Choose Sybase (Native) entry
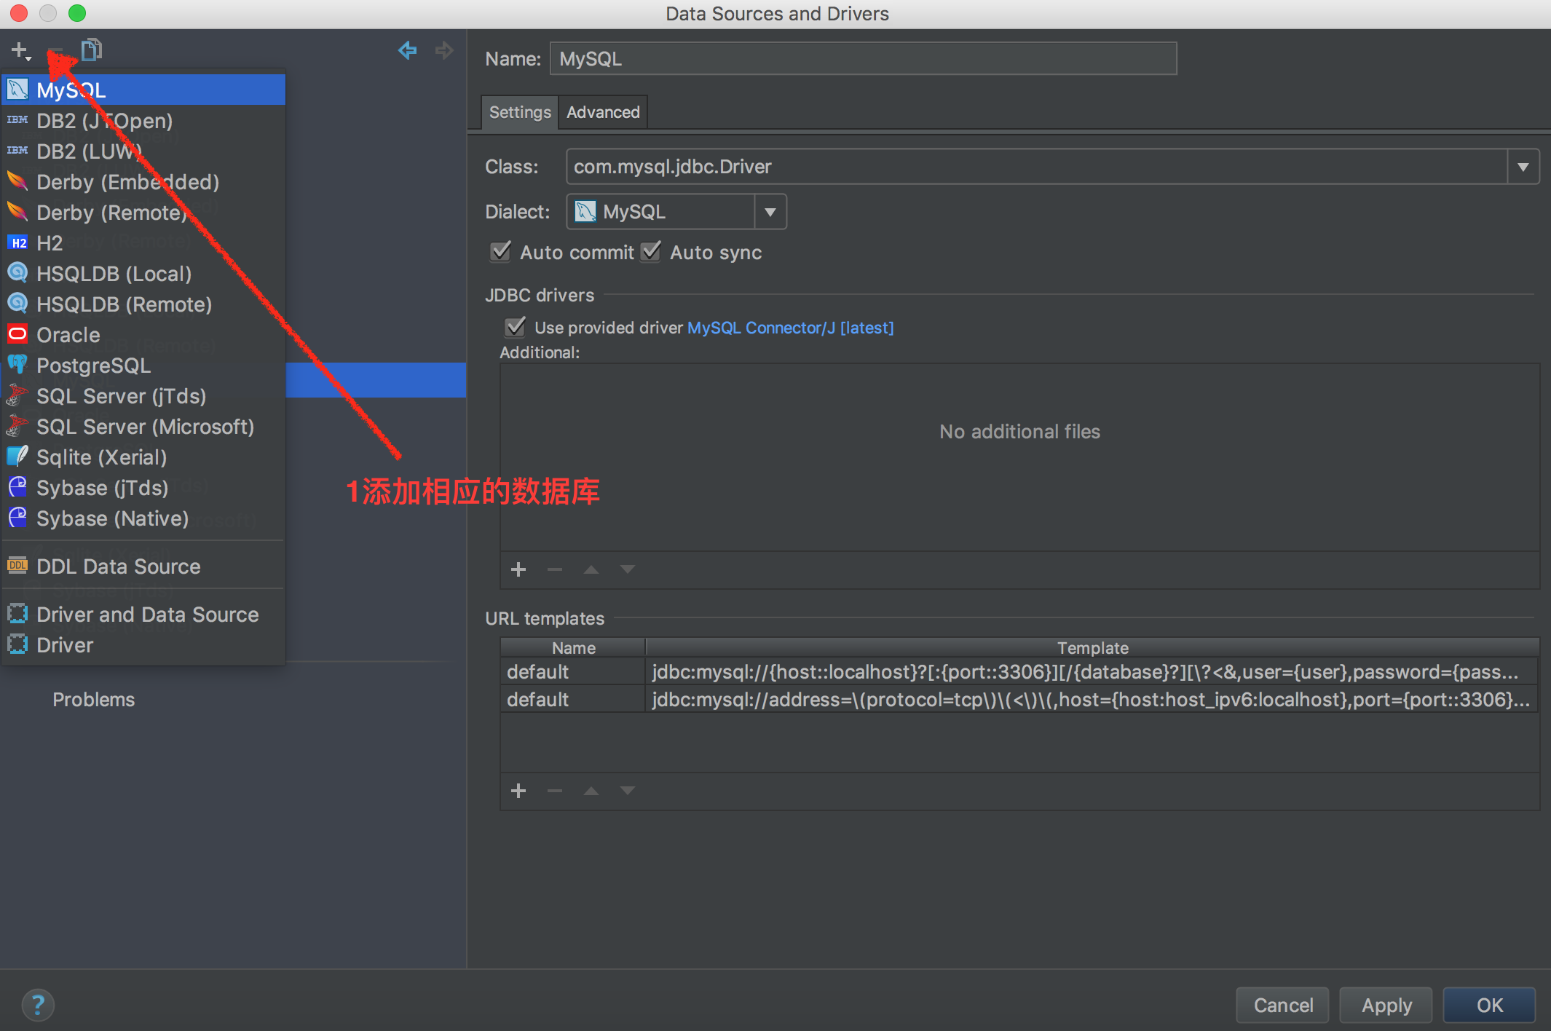Image resolution: width=1551 pixels, height=1031 pixels. coord(143,518)
